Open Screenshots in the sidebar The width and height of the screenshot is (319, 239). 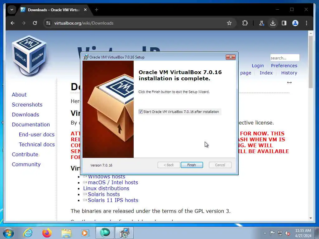click(27, 105)
